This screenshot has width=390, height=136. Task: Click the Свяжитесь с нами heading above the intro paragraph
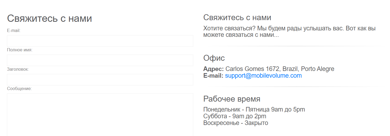[237, 17]
